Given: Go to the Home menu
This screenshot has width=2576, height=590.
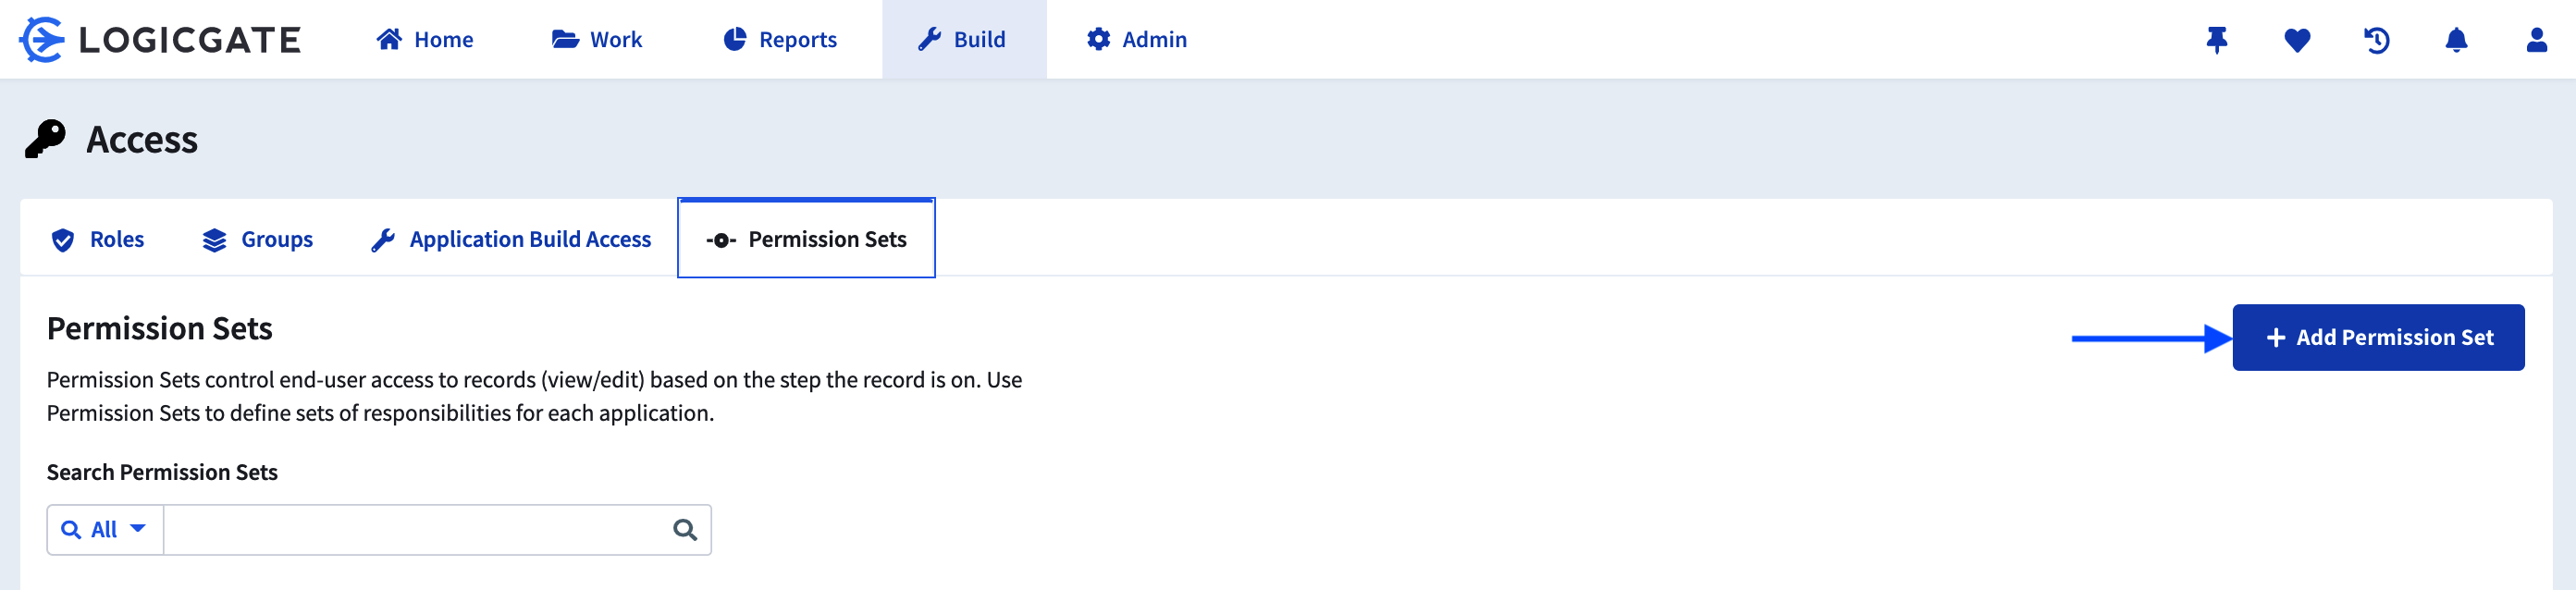Looking at the screenshot, I should [425, 40].
